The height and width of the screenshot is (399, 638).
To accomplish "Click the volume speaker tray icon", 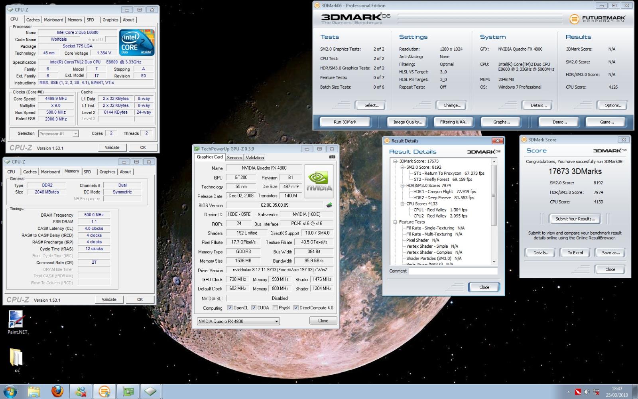I will coord(587,392).
